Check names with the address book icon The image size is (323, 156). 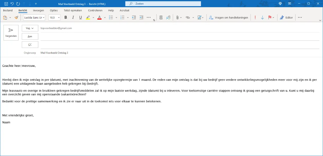[168, 17]
